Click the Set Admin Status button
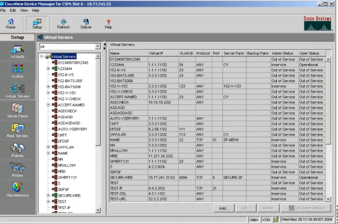 click(x=307, y=208)
